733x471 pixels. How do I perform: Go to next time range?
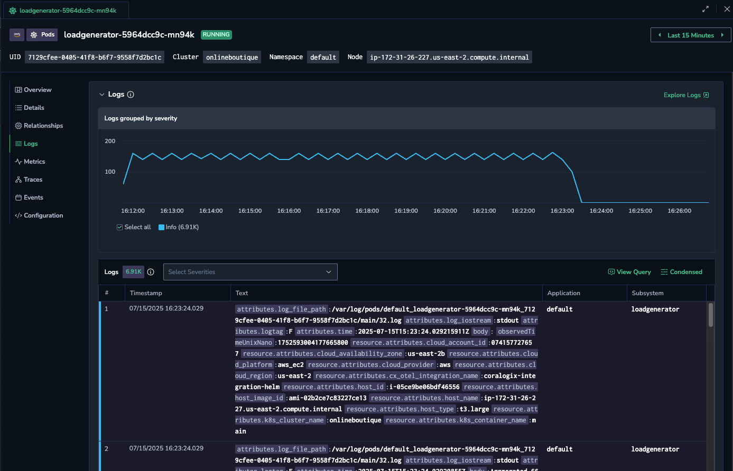[722, 35]
